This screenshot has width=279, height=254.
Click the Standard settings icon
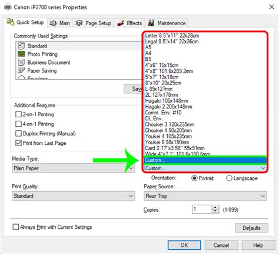tap(21, 46)
